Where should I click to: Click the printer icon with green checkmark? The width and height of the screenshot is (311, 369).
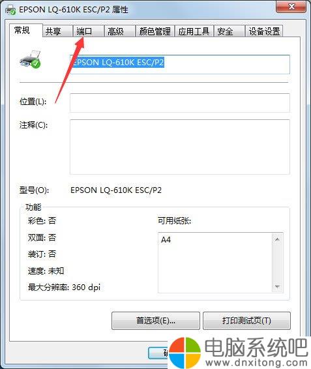(30, 59)
